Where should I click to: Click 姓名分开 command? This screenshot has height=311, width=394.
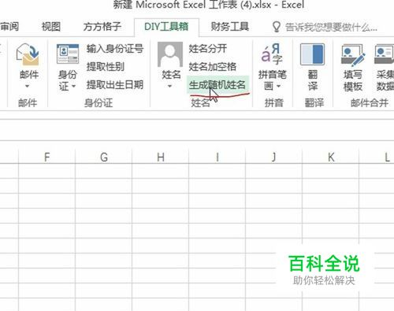208,49
